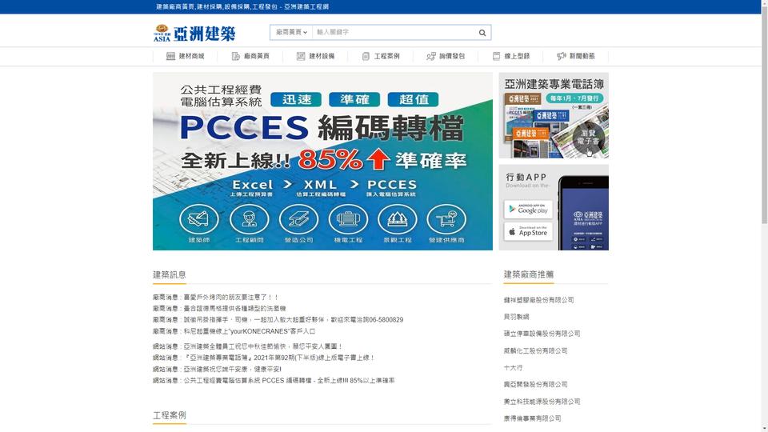This screenshot has width=768, height=432.
Task: Open vendor 十大行
Action: (513, 367)
